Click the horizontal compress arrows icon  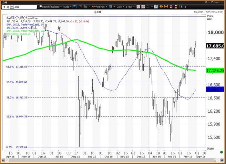pyautogui.click(x=166, y=7)
